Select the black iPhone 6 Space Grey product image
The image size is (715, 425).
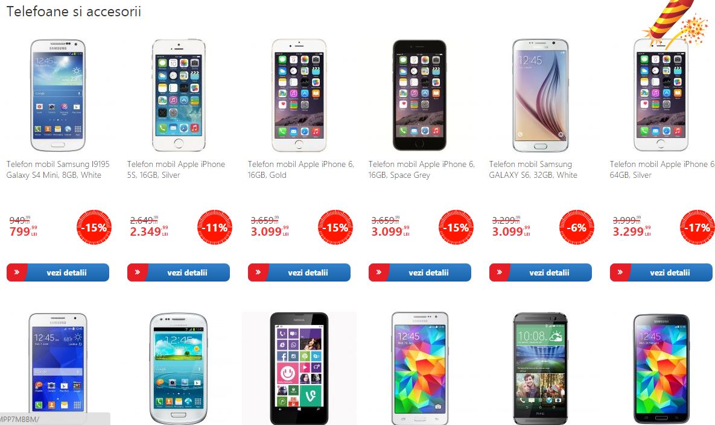pos(419,95)
